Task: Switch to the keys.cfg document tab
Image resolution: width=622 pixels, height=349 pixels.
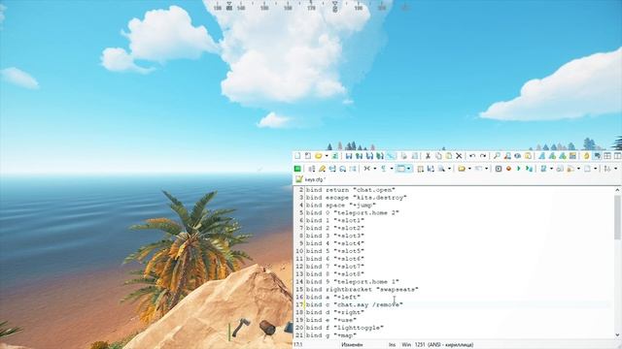Action: (310, 179)
